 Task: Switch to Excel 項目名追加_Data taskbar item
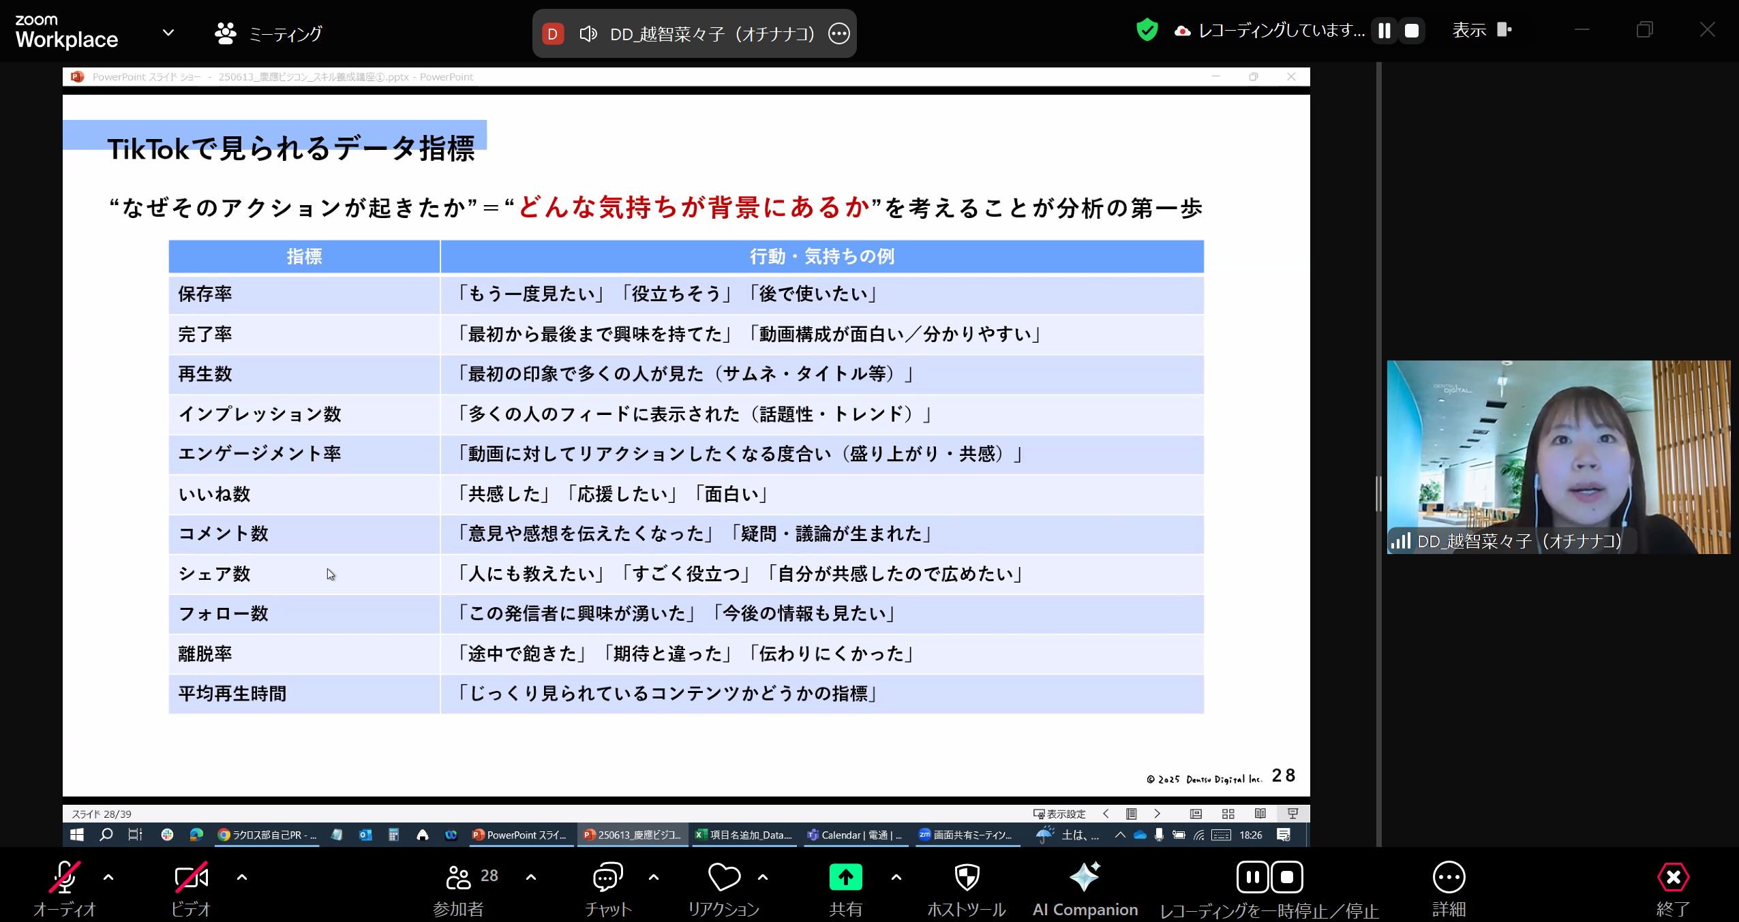point(743,835)
